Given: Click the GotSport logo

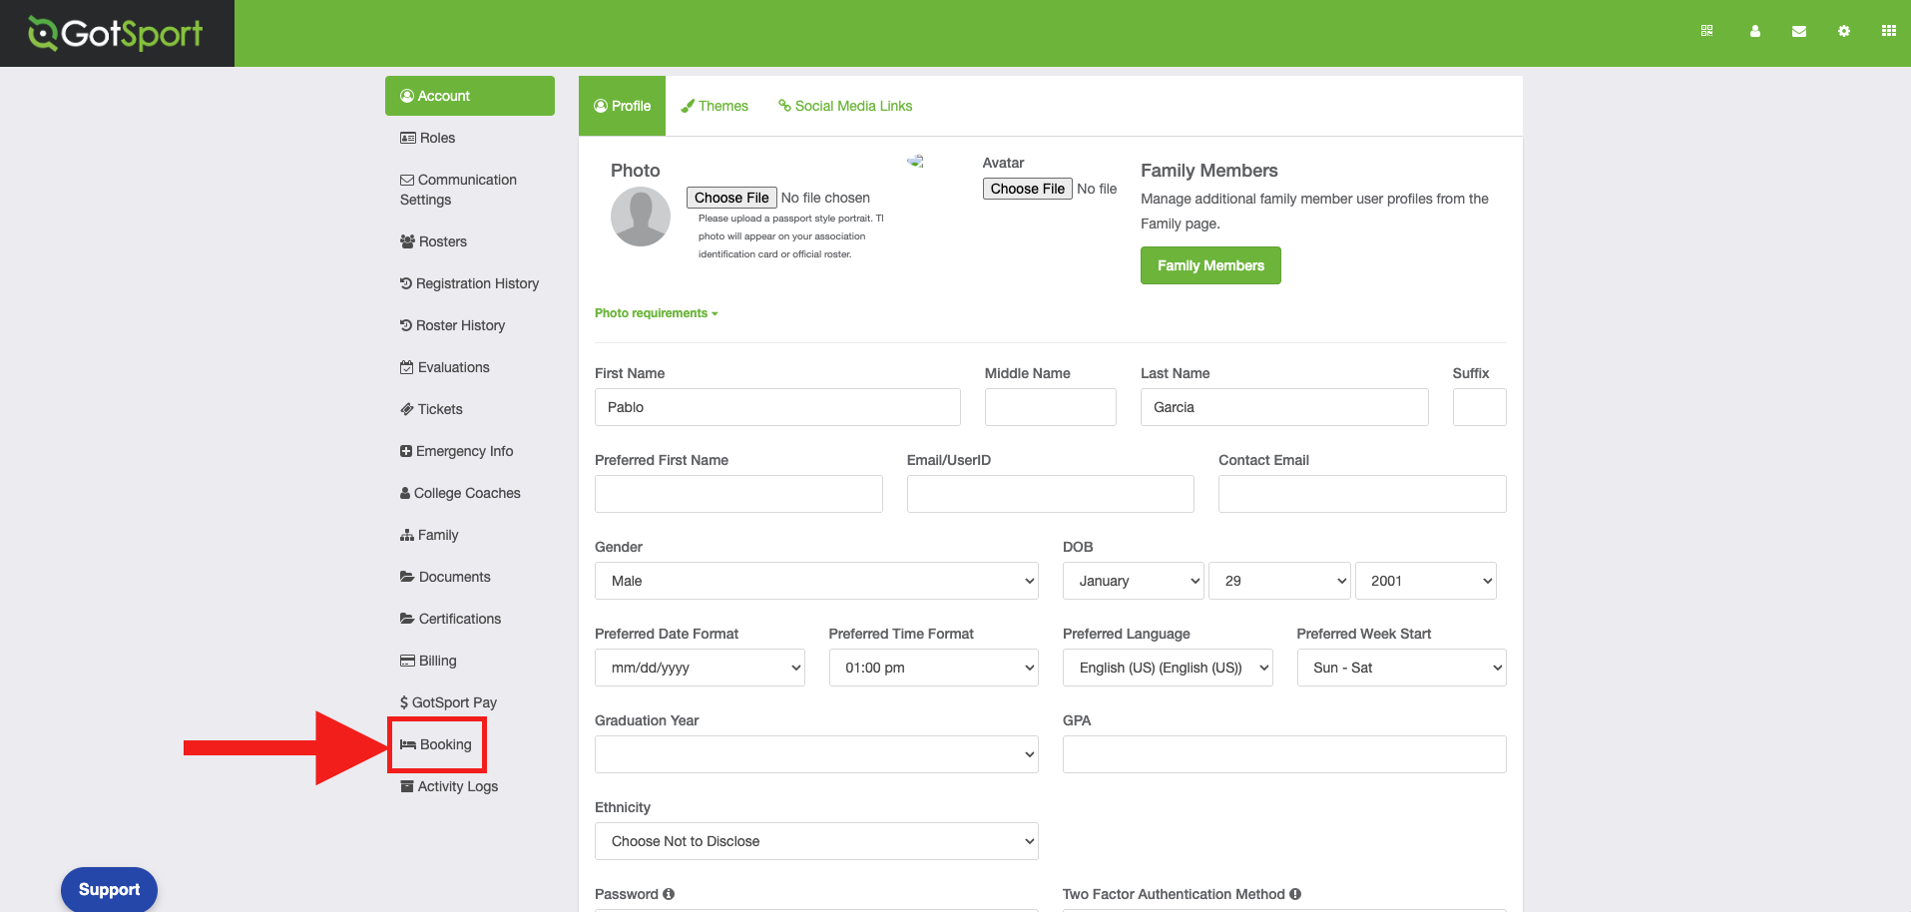Looking at the screenshot, I should [x=117, y=34].
